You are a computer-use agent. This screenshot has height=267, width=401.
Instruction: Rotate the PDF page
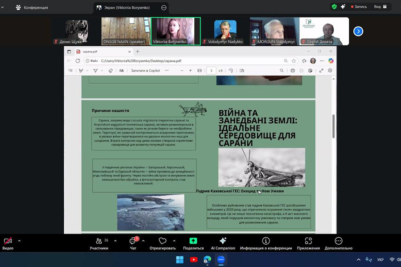pyautogui.click(x=231, y=70)
